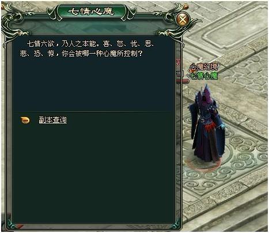269x233 pixels.
Task: Click the NPC's pointed purple hood
Action: coord(206,93)
